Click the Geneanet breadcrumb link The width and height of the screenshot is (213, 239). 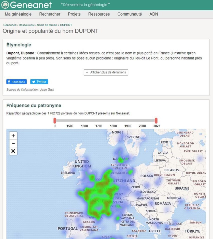[9, 25]
